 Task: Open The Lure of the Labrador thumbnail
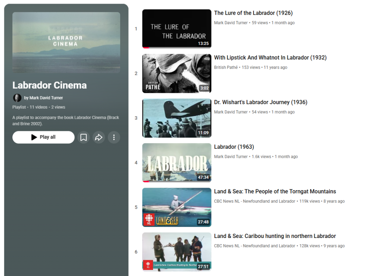coord(176,29)
